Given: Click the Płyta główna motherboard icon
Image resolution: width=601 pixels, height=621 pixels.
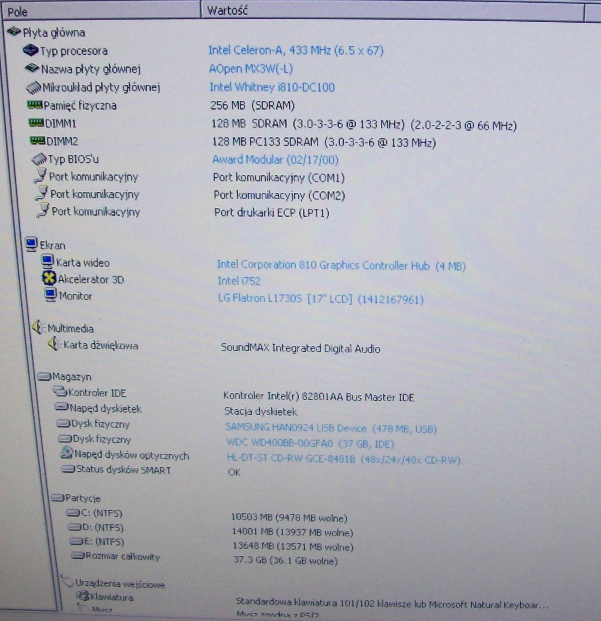Looking at the screenshot, I should click(14, 31).
